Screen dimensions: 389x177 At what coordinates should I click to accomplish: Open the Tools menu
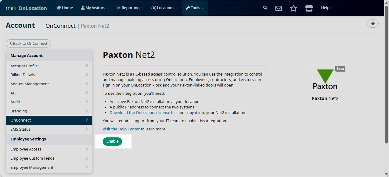tap(195, 8)
